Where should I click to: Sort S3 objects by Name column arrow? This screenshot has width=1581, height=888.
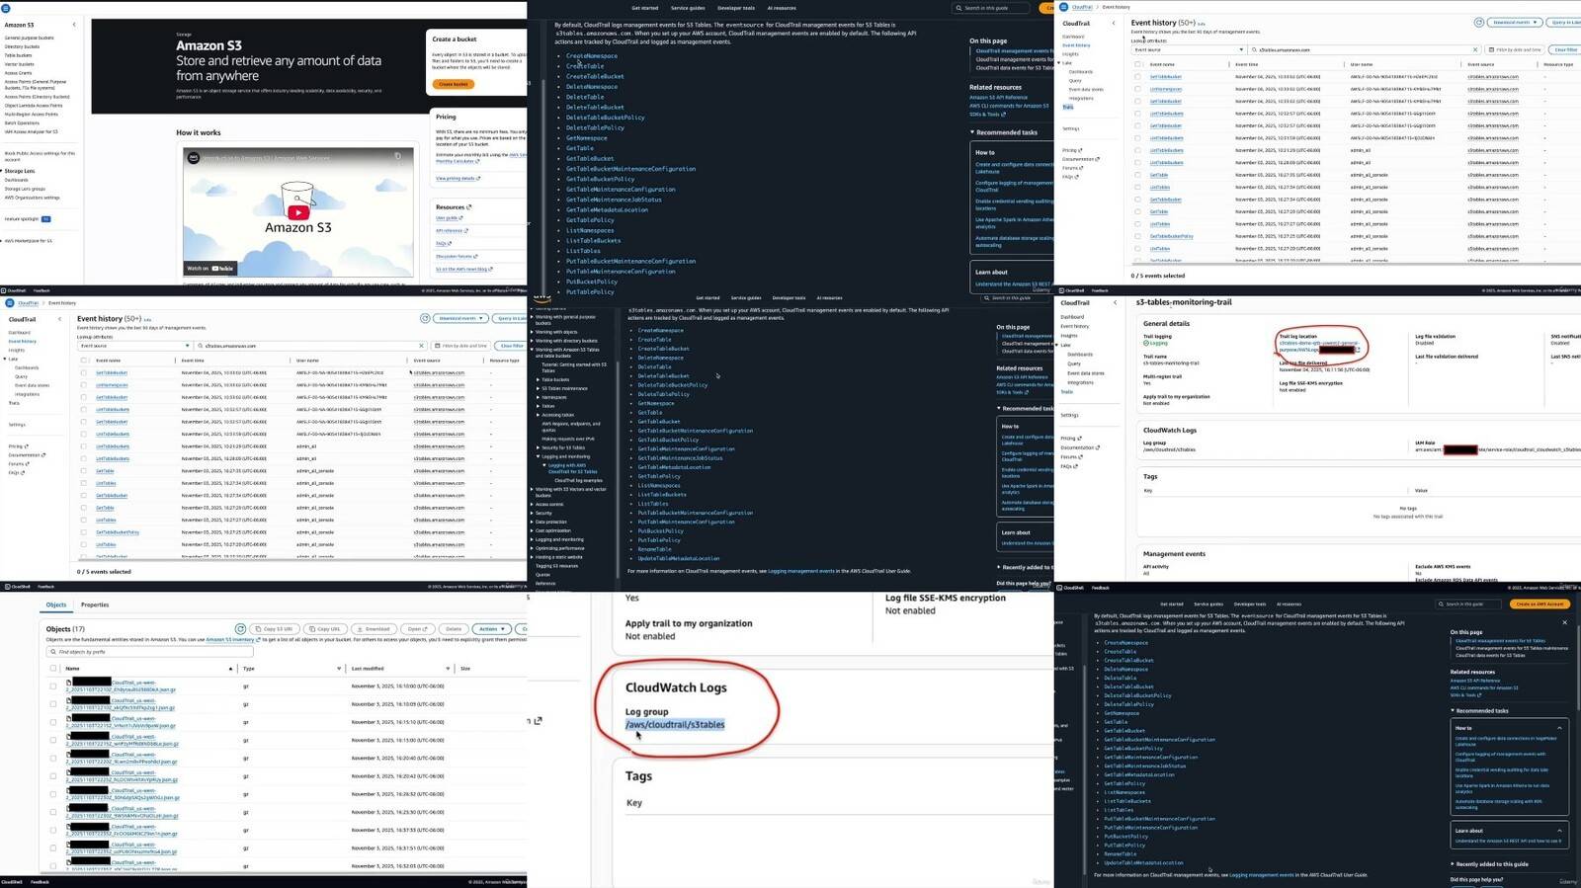point(230,669)
